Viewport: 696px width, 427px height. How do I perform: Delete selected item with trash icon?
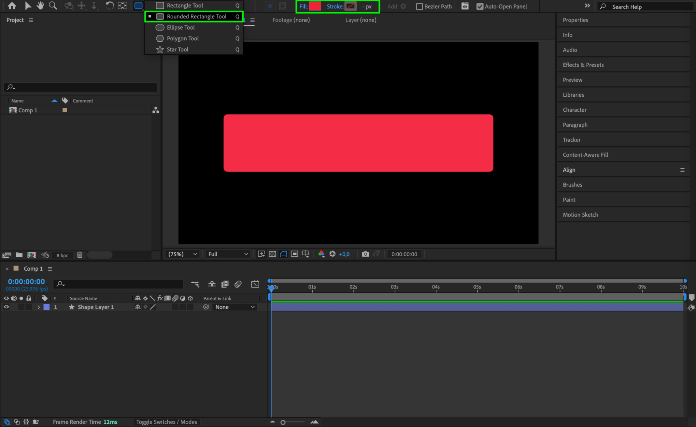[80, 255]
